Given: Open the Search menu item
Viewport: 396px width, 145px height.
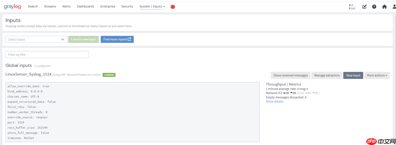Looking at the screenshot, I should click(x=33, y=7).
